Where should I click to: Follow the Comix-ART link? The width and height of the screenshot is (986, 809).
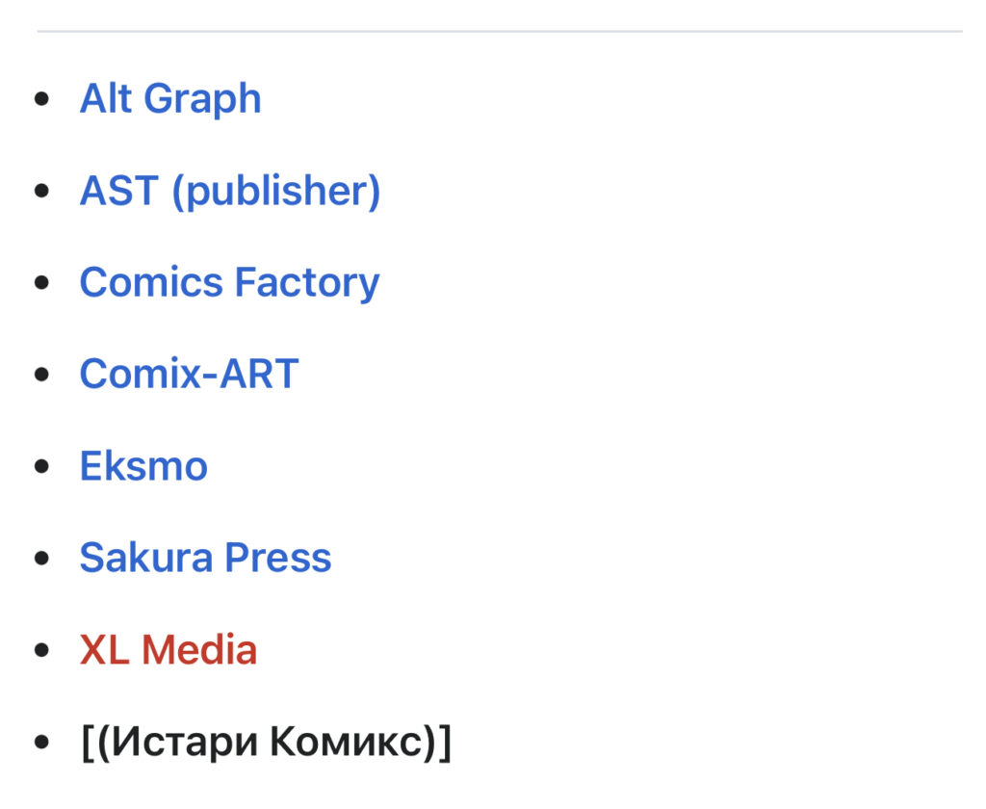(x=189, y=374)
